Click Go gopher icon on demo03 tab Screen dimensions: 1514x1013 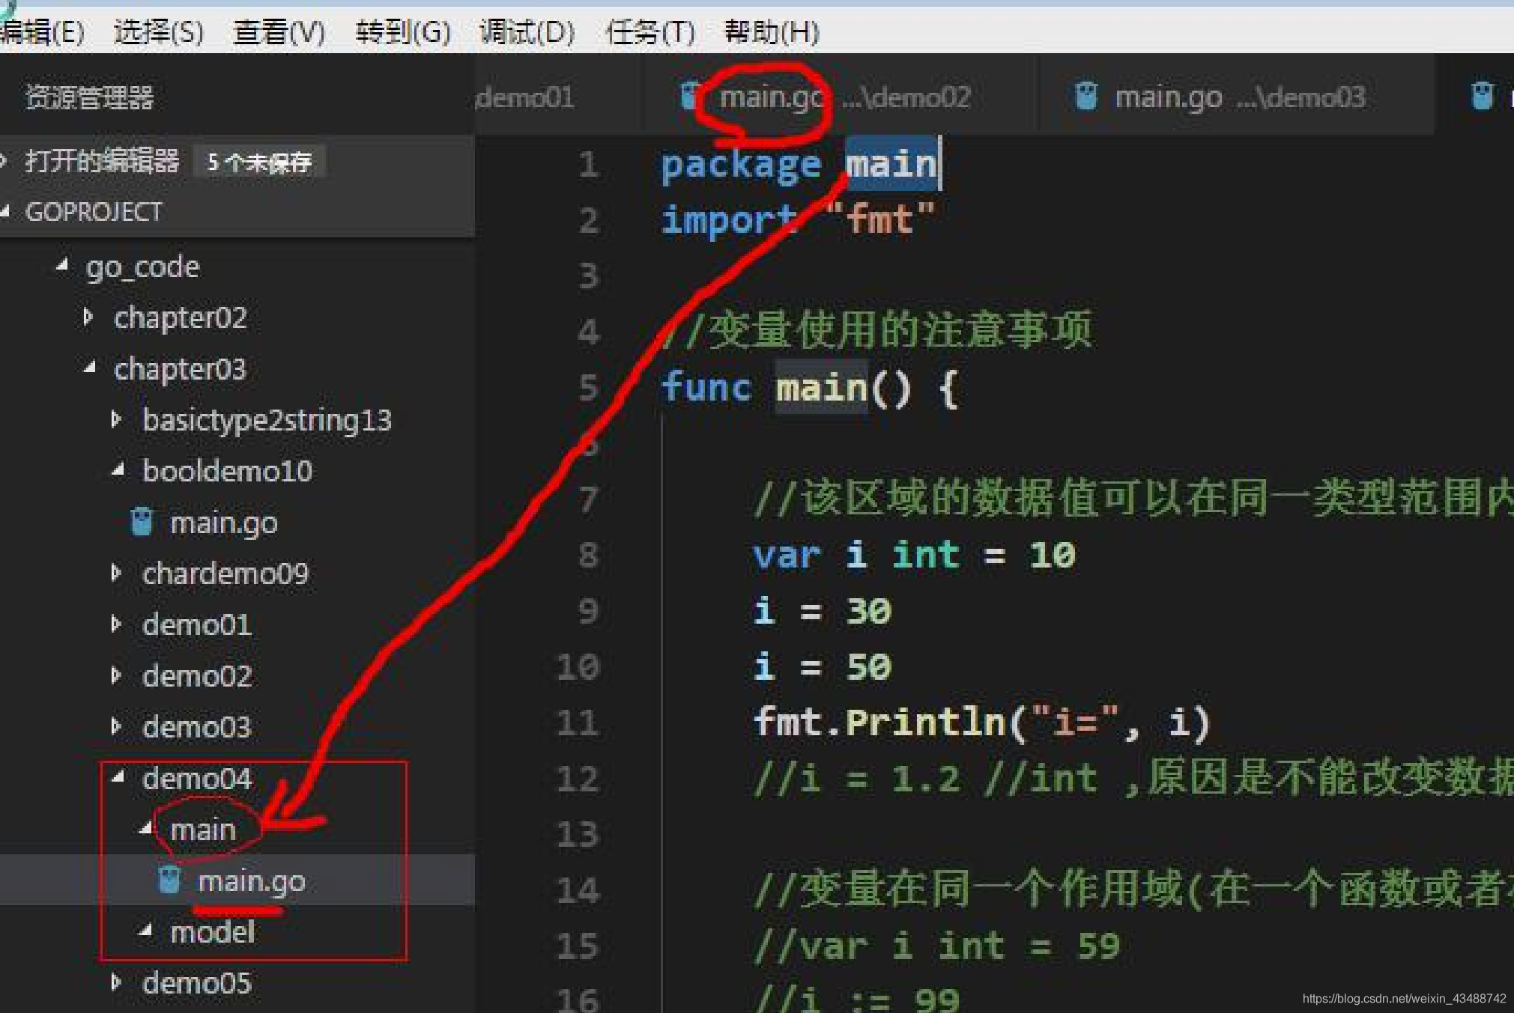pos(1086,97)
